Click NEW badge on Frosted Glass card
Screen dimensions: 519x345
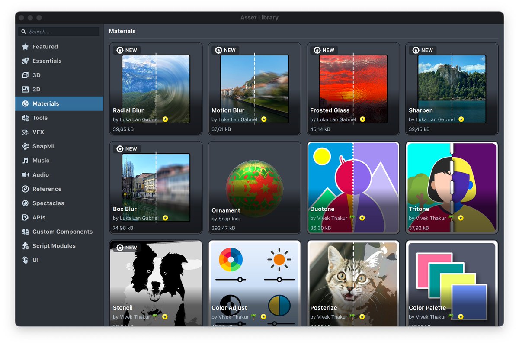coord(324,50)
